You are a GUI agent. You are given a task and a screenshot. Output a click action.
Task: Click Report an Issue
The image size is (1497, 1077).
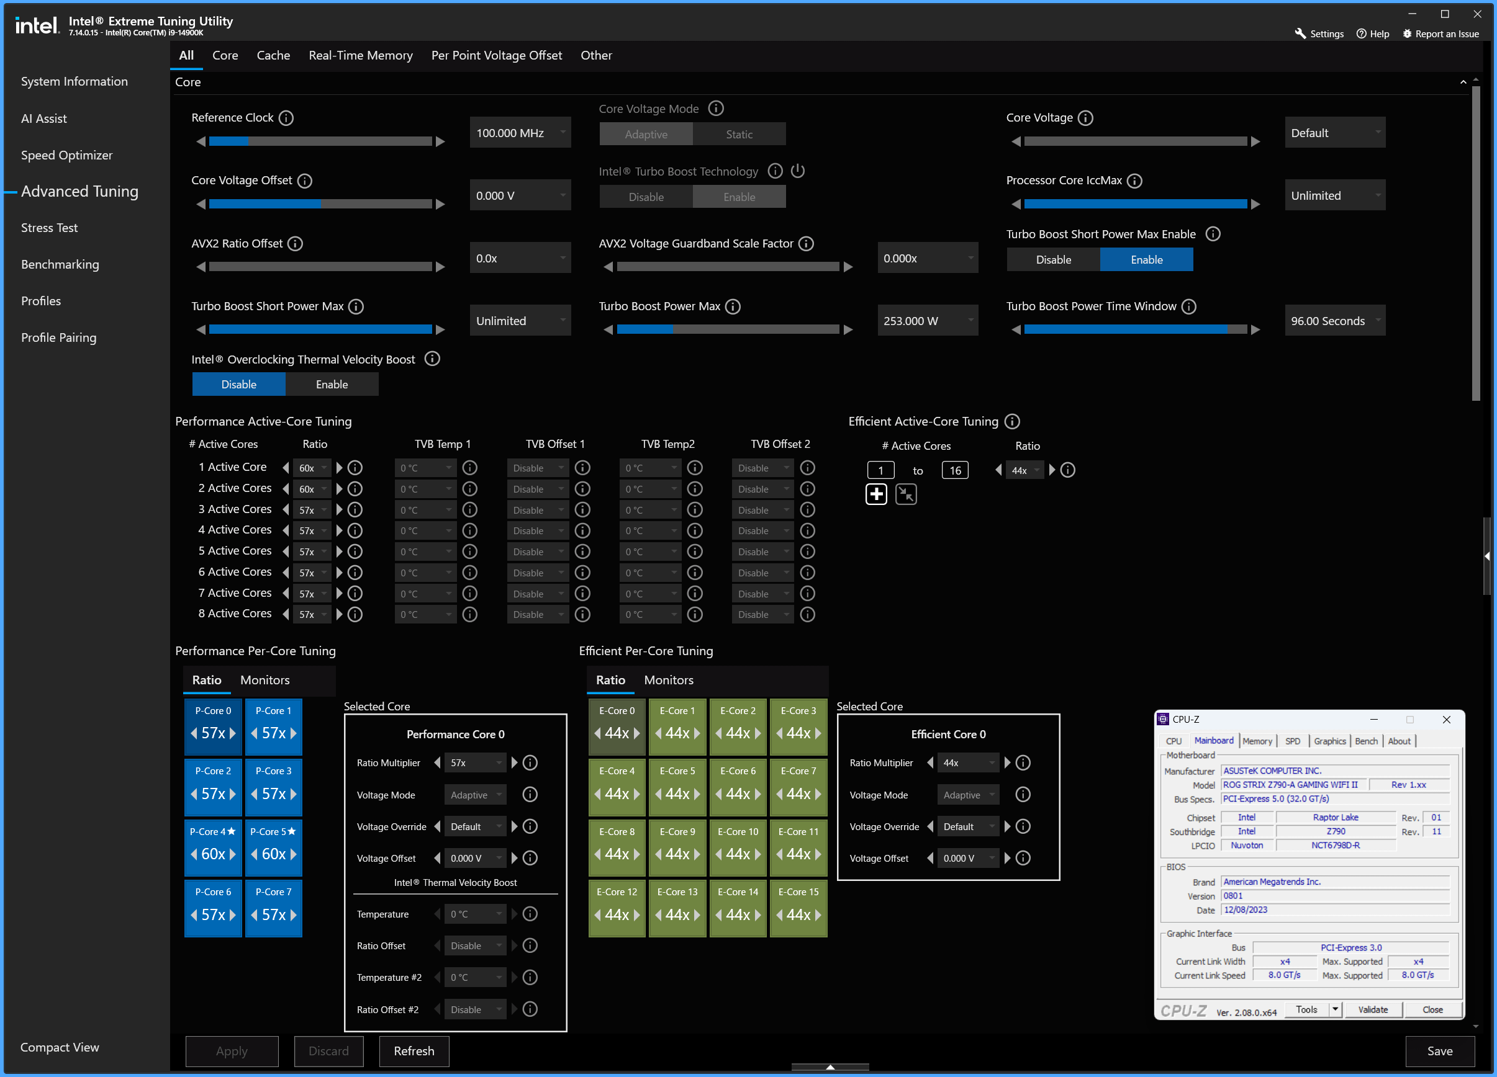tap(1441, 34)
